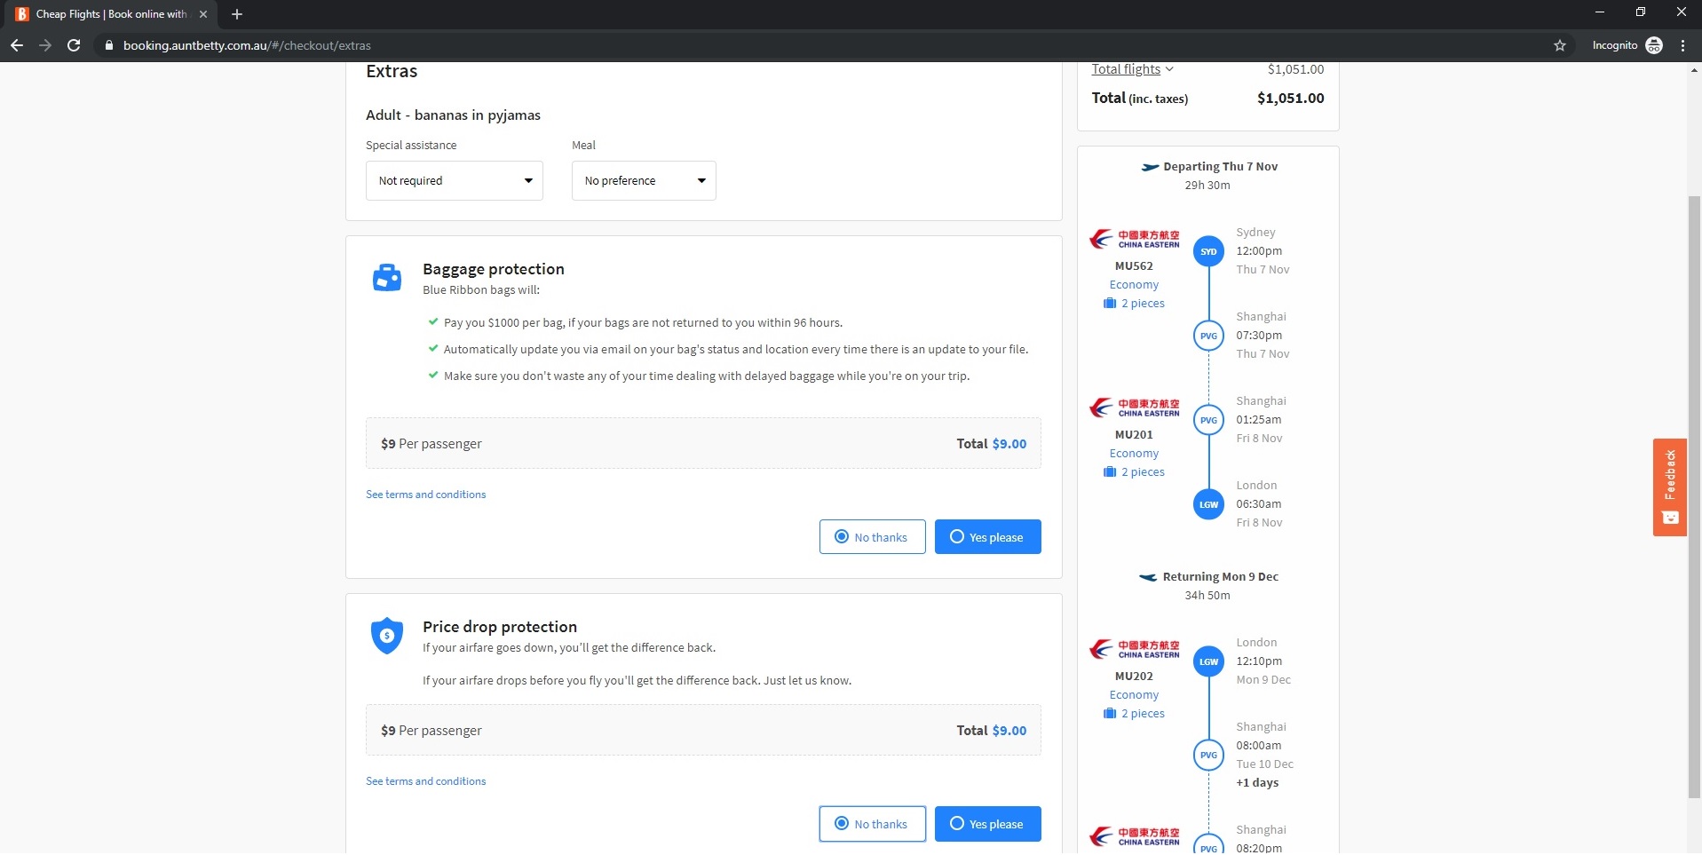Expand the Total flights breakdown

[x=1132, y=69]
